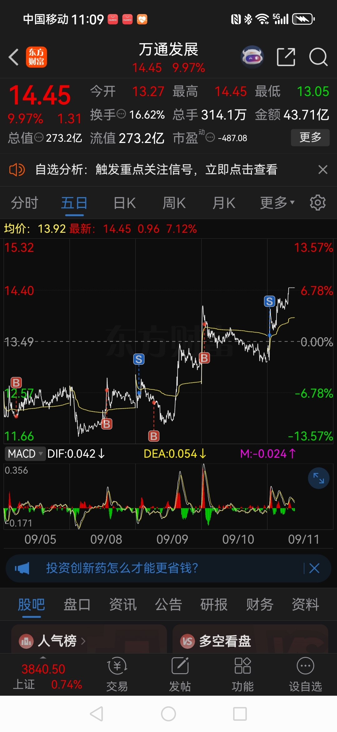The image size is (337, 732).
Task: Tap the 人气榜 chart icon
Action: coord(26,641)
